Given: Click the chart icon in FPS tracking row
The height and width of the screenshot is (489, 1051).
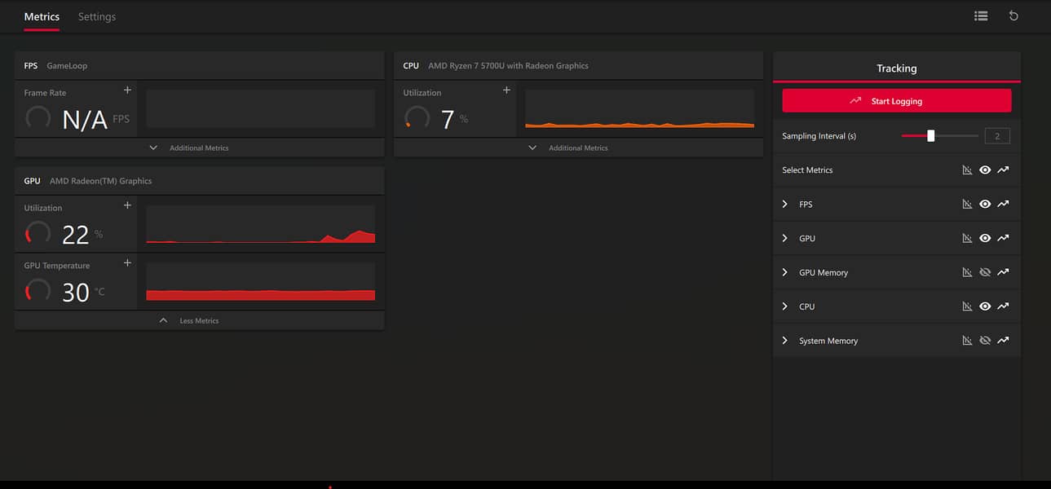Looking at the screenshot, I should (x=967, y=205).
